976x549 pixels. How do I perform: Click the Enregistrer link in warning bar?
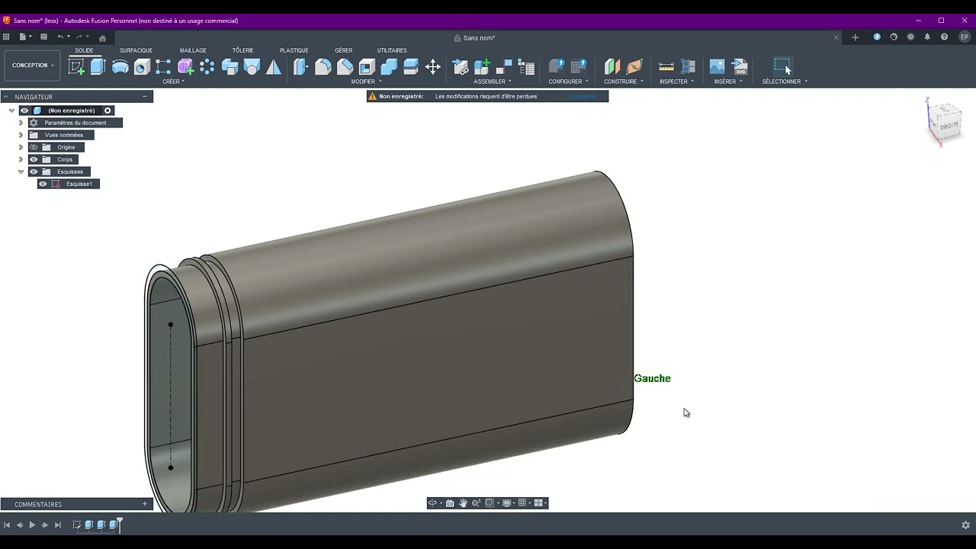tap(583, 97)
